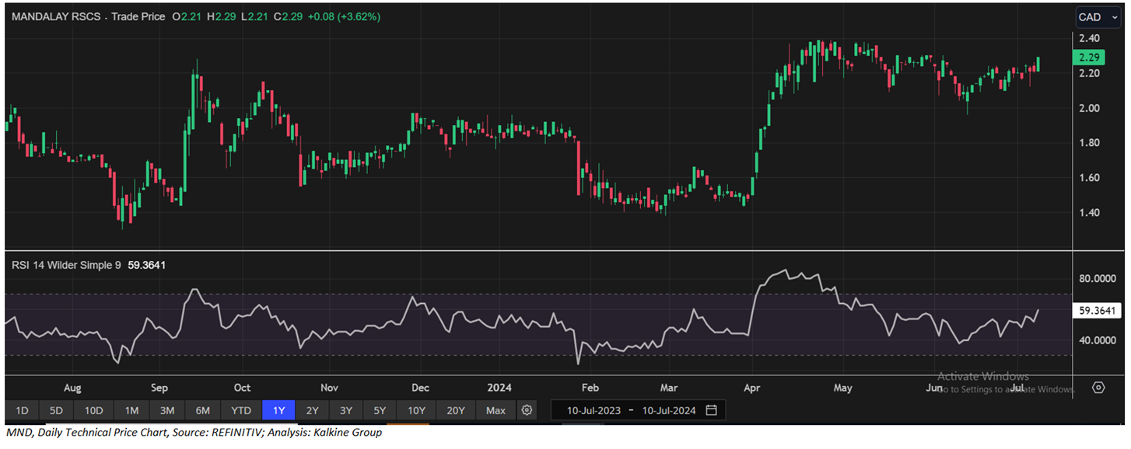Screen dimensions: 1131x449
Task: Select the 20Y range button
Action: click(x=456, y=410)
